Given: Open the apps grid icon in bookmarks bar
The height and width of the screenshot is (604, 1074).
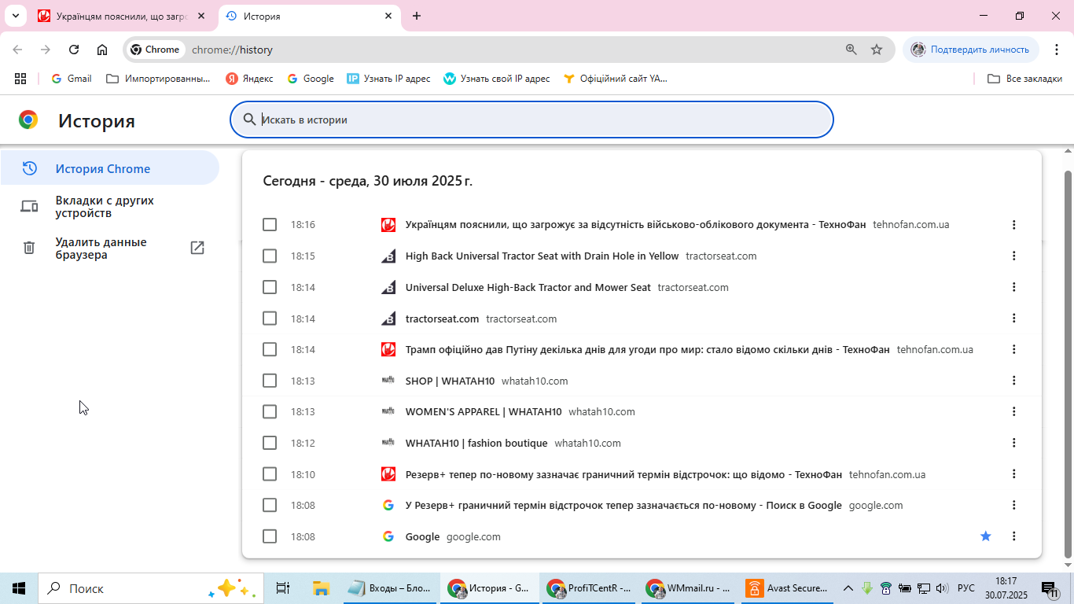Looking at the screenshot, I should coord(20,79).
